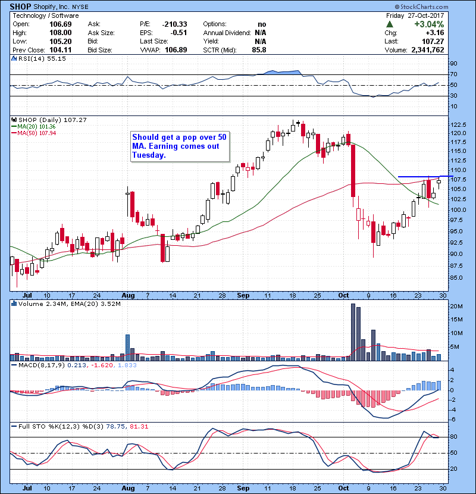The image size is (476, 494).
Task: Click the Sep label on the price axis
Action: (x=243, y=295)
